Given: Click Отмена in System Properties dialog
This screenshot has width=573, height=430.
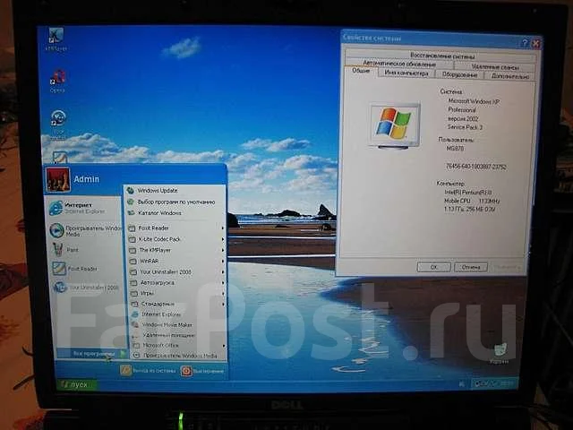Looking at the screenshot, I should point(471,267).
